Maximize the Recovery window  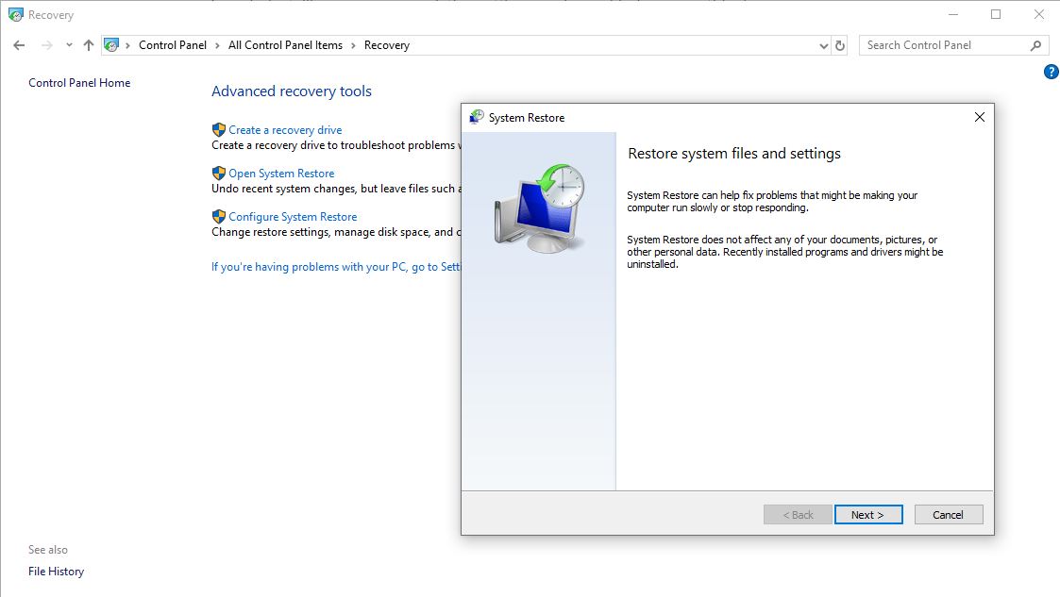pyautogui.click(x=996, y=14)
